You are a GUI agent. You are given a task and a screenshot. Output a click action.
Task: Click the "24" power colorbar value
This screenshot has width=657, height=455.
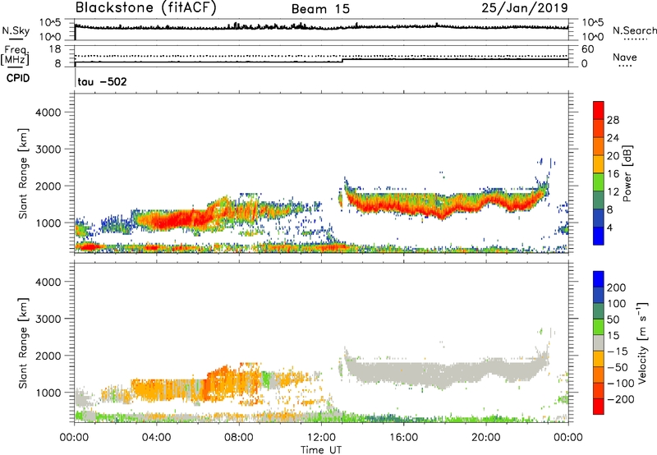[613, 138]
